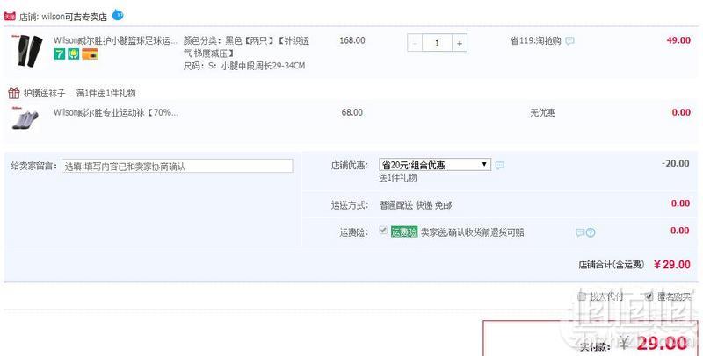Screen dimensions: 703x356
Task: Open the Wilson威尔胜专业运动袜 gift item link
Action: 116,113
